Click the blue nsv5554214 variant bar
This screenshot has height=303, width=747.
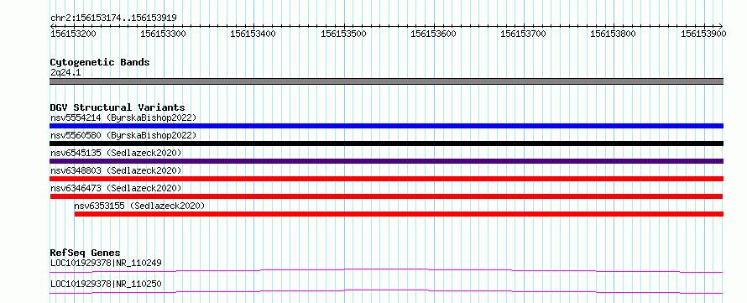pyautogui.click(x=386, y=126)
